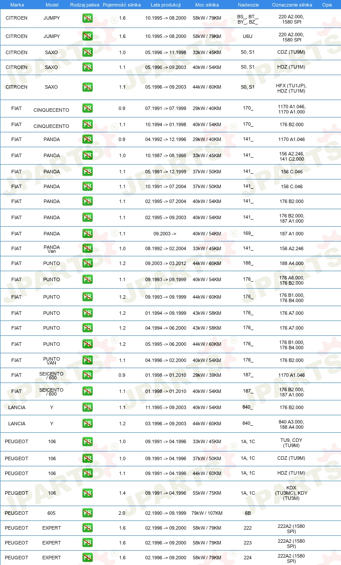The height and width of the screenshot is (565, 341).
Task: Click fuel icon in LANCIA Y 1.2 row
Action: 87,424
